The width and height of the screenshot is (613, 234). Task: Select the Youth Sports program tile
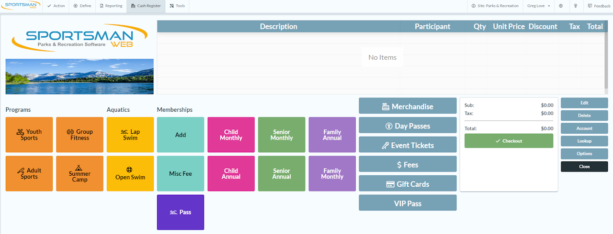(29, 135)
